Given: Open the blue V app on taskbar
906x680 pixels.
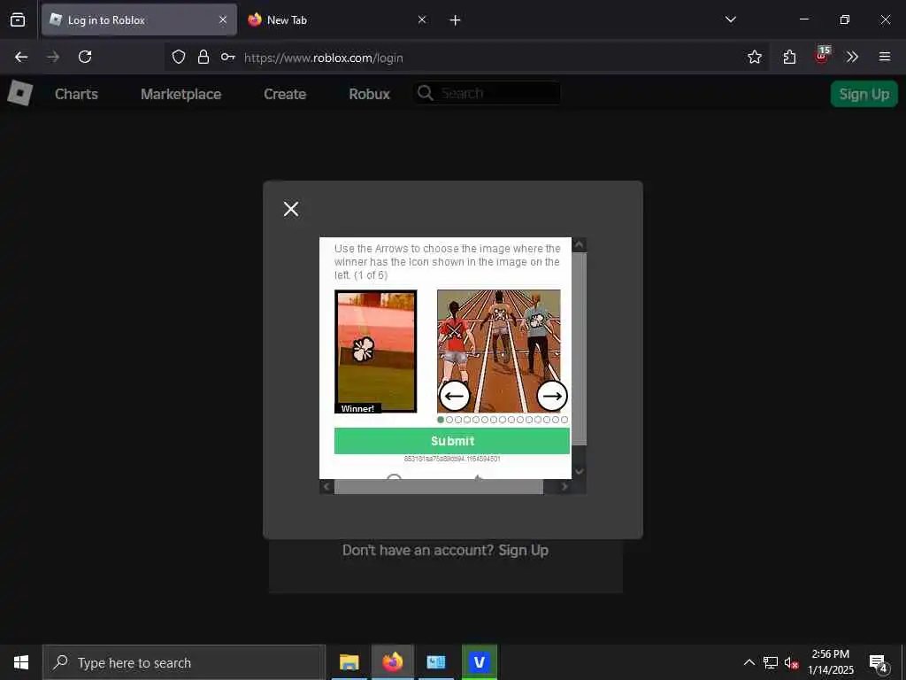Looking at the screenshot, I should point(479,662).
